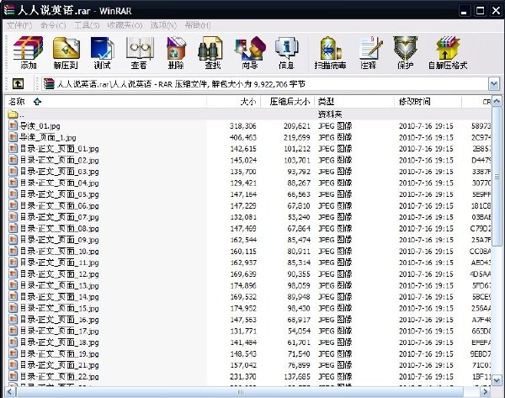Select file name 目录-正文_页面_04.jpg
The height and width of the screenshot is (398, 505).
[x=59, y=183]
